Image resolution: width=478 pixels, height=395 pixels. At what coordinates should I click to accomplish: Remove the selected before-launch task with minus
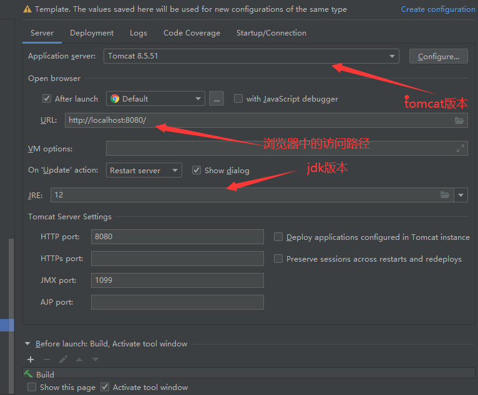(47, 359)
